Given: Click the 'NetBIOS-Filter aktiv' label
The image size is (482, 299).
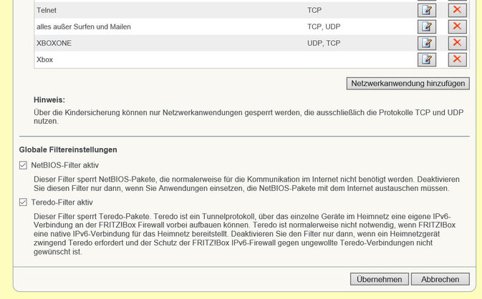Looking at the screenshot, I should point(65,165).
